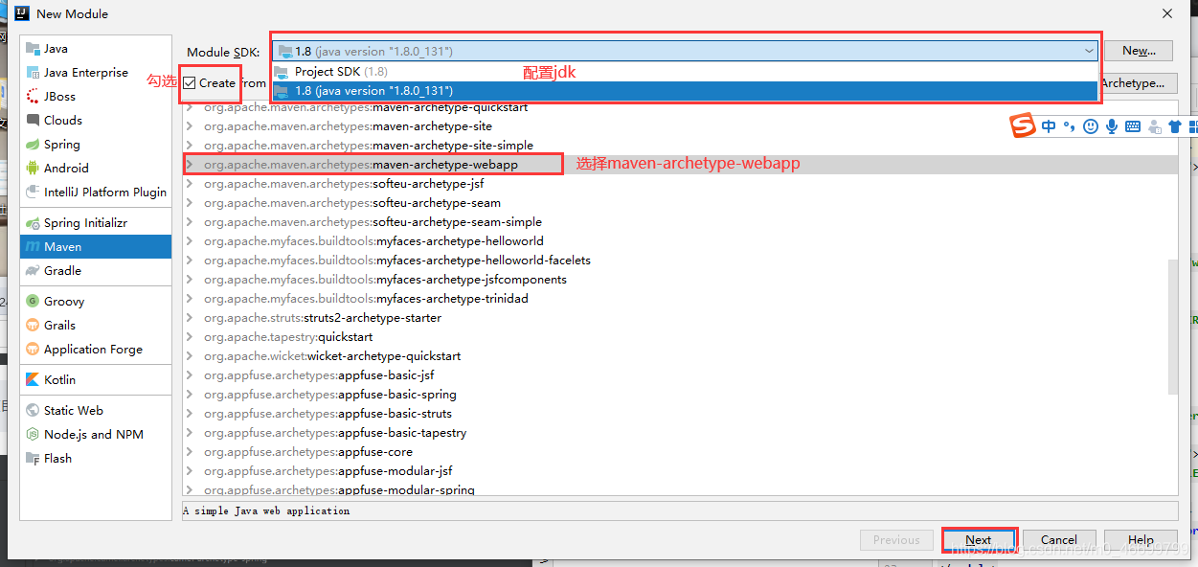Viewport: 1198px width, 567px height.
Task: Choose the Static Web icon
Action: click(33, 411)
